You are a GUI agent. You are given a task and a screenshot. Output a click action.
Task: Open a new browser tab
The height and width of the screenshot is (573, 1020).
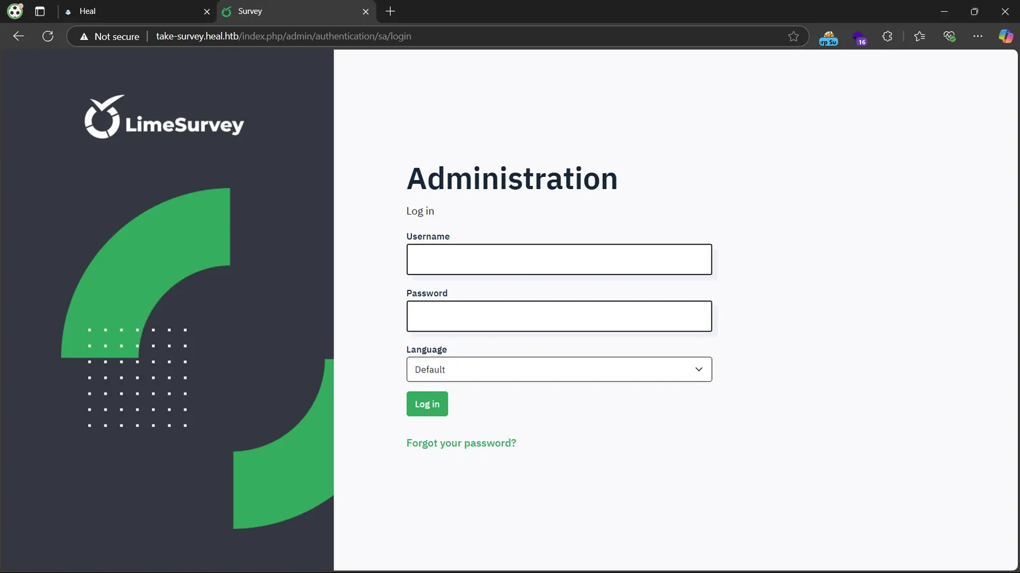point(390,11)
